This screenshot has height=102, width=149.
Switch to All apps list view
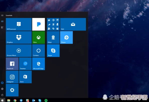coord(2,28)
